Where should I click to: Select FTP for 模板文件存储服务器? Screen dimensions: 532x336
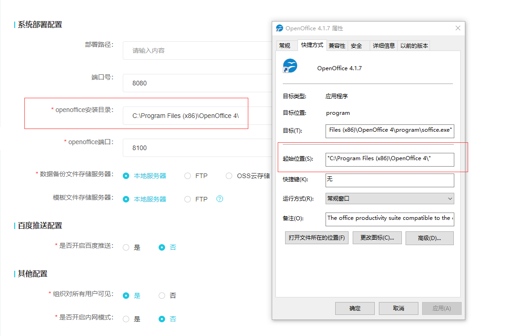click(x=188, y=199)
